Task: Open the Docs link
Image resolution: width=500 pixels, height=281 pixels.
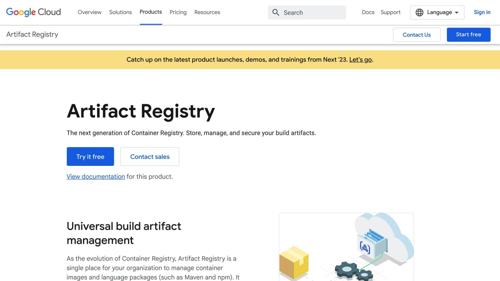Action: [x=368, y=12]
